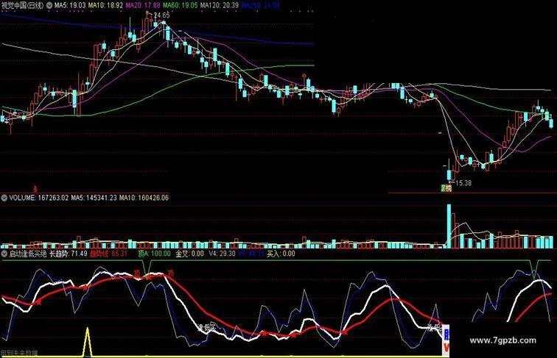Select the 启动逢低买绝 indicator name
The image size is (557, 358).
tap(28, 254)
